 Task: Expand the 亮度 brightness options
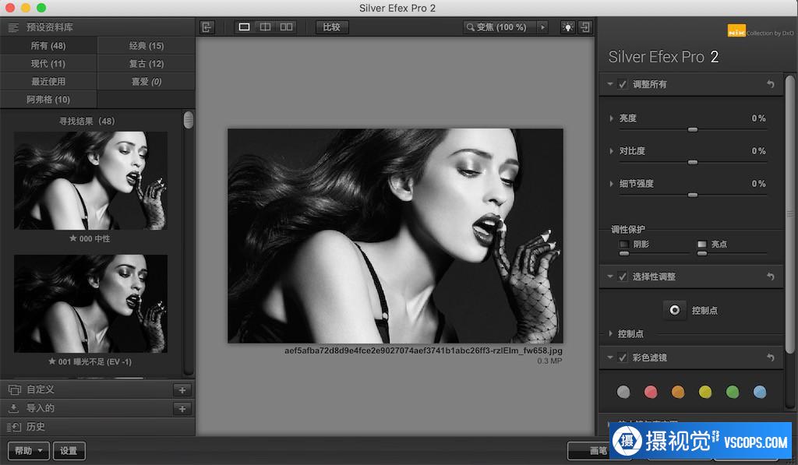(x=611, y=118)
